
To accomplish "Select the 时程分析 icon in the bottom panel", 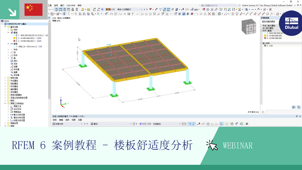I will point(53,124).
